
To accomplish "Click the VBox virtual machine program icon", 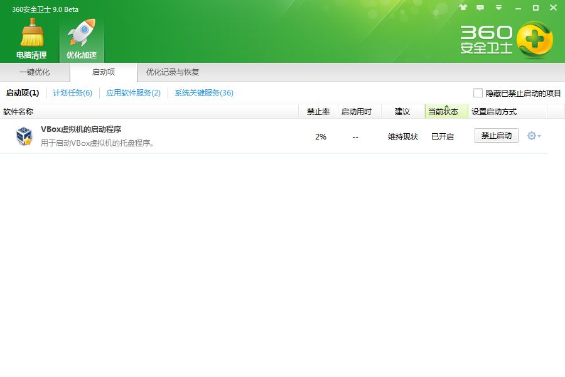I will [24, 135].
